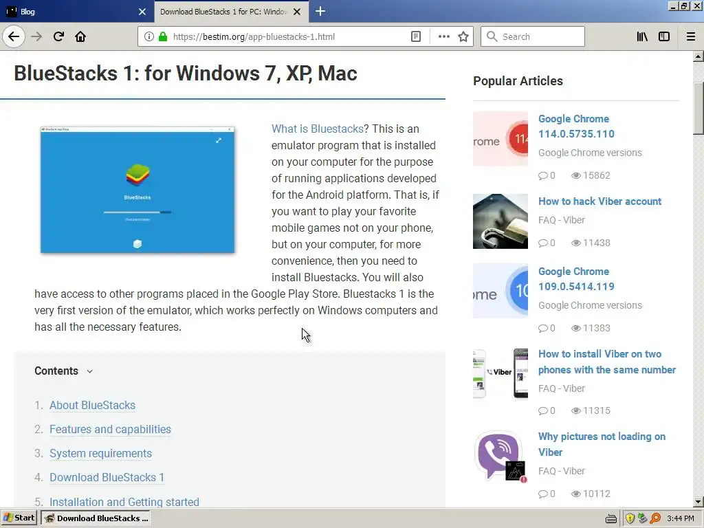This screenshot has width=704, height=528.
Task: Click the purple Viber logo thumbnail
Action: [500, 456]
